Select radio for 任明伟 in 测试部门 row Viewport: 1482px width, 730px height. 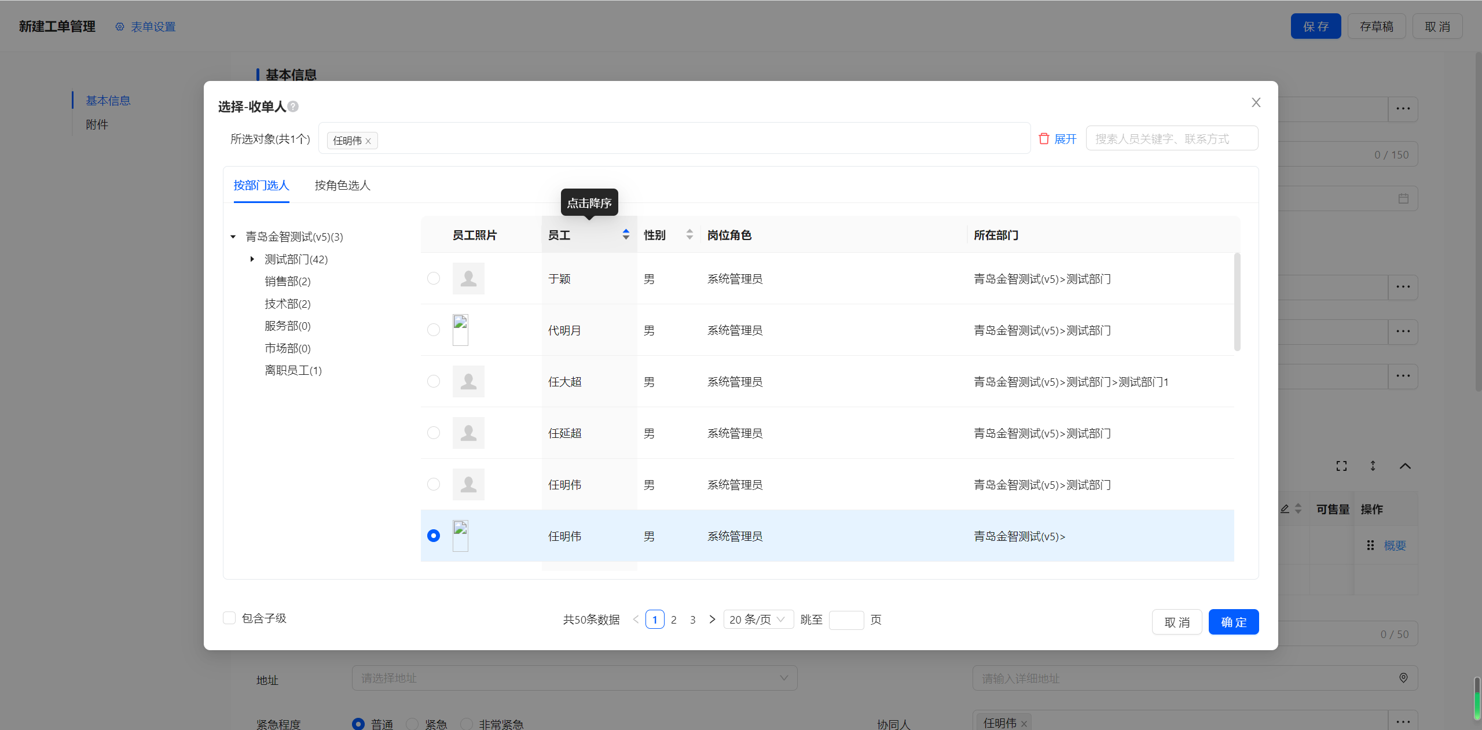[434, 484]
